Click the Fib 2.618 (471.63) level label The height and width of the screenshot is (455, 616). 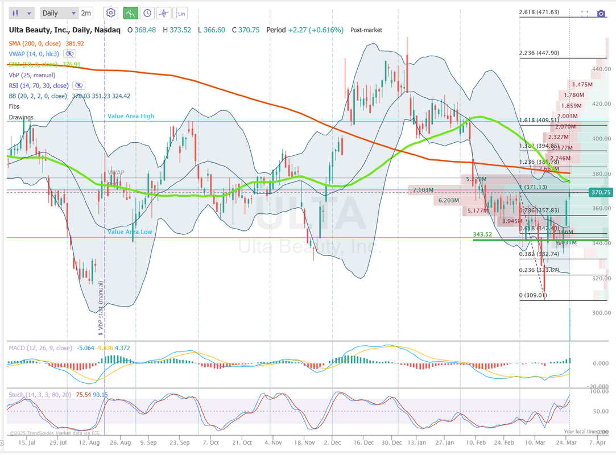539,12
